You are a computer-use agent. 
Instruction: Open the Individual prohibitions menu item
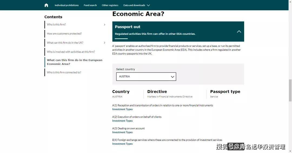point(67,5)
